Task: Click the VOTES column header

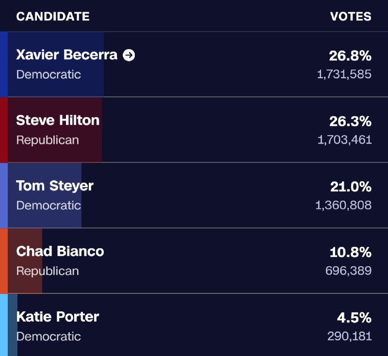Action: click(x=351, y=17)
